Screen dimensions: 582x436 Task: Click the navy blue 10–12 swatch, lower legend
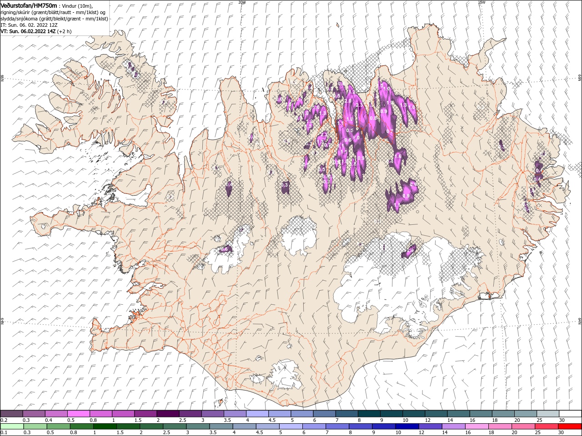point(407,426)
